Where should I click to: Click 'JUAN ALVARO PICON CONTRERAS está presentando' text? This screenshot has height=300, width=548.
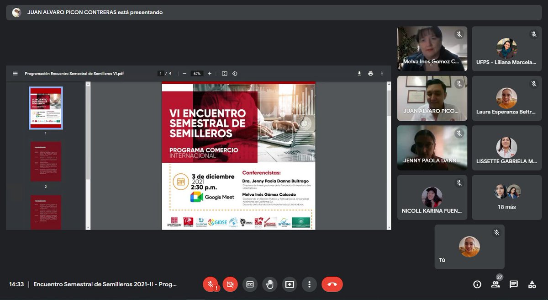pos(95,12)
